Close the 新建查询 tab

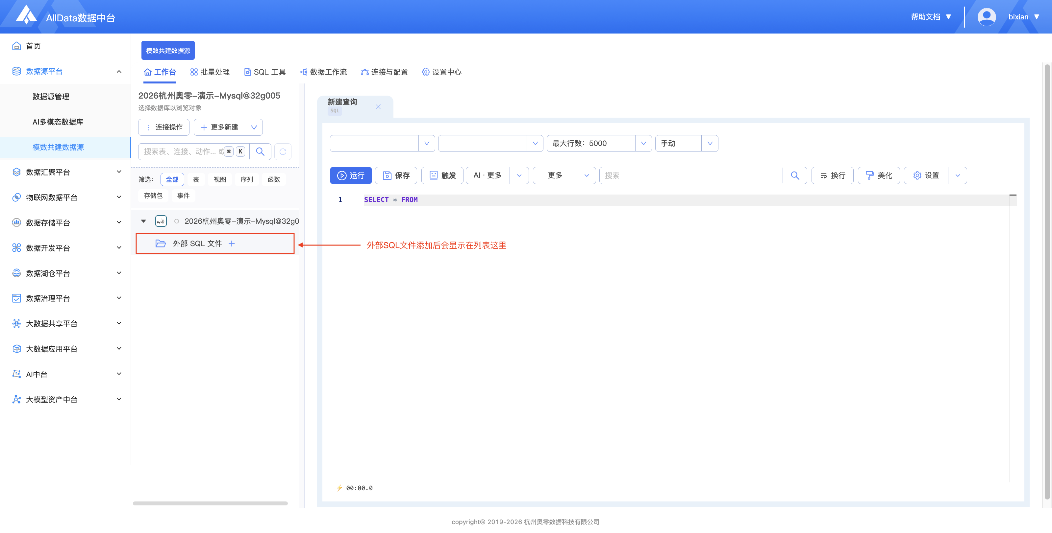coord(378,107)
